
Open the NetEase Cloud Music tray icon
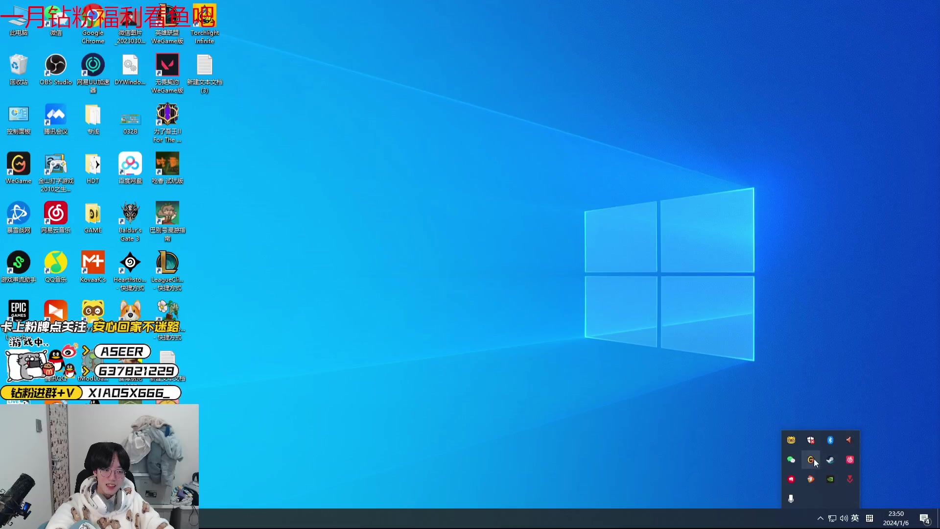[x=850, y=459]
